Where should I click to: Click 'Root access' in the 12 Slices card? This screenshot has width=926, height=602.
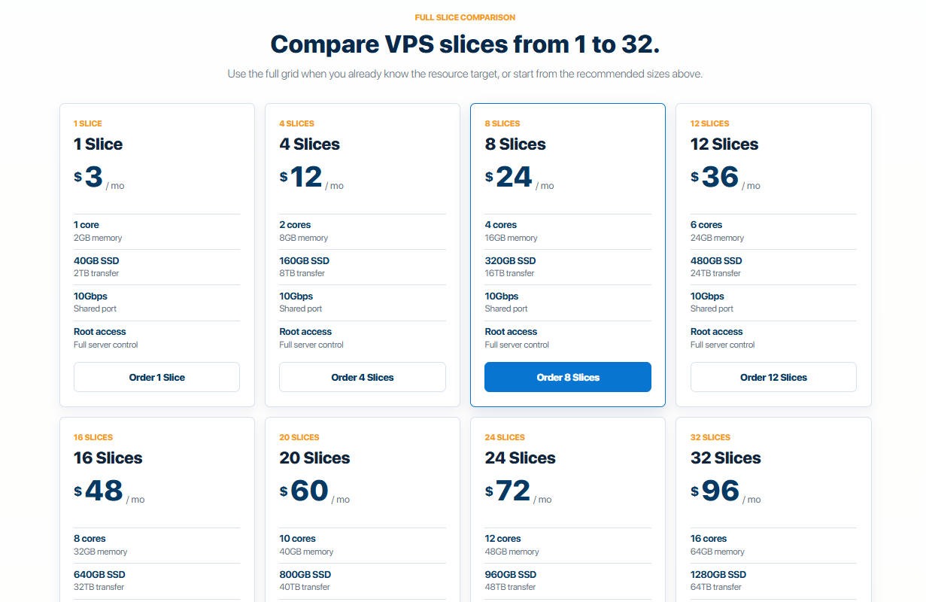click(717, 331)
